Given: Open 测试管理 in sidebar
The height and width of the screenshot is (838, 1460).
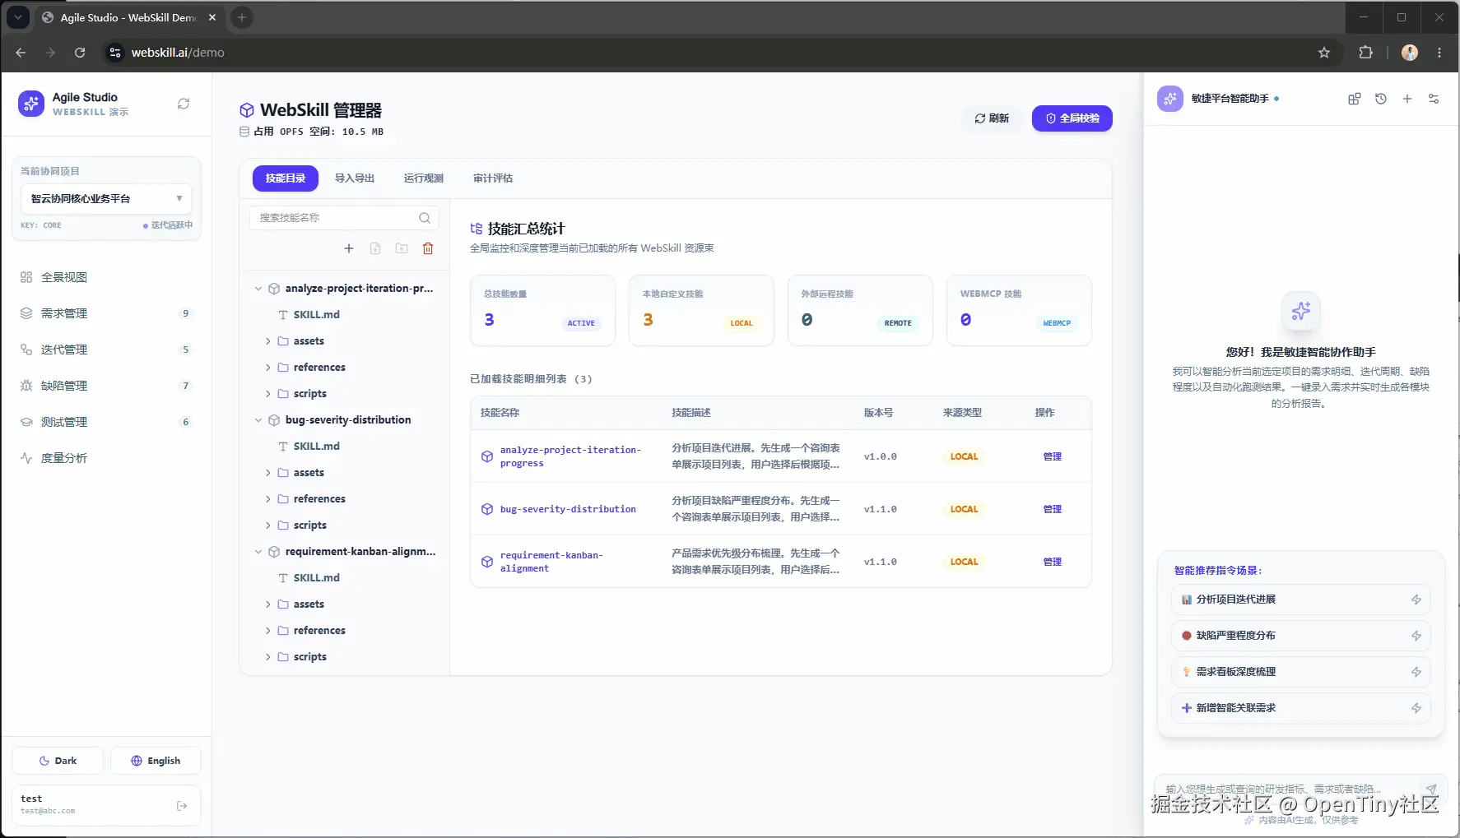Looking at the screenshot, I should (x=106, y=422).
